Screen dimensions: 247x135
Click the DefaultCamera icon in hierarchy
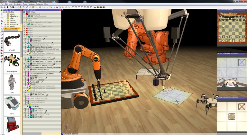(x=27, y=14)
